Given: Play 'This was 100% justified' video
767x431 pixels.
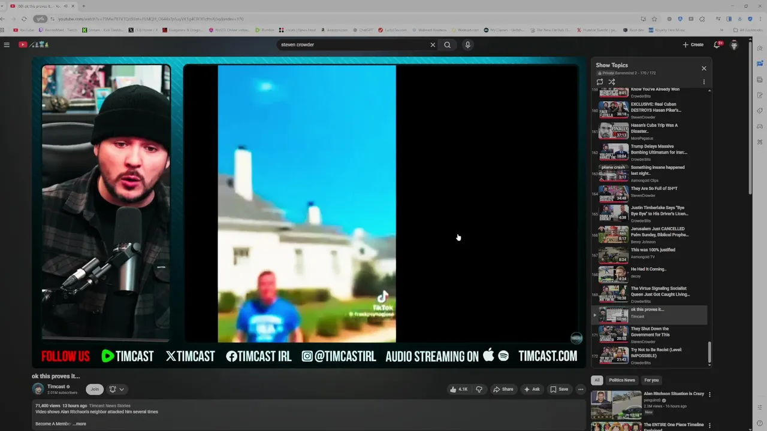Looking at the screenshot, I should (650, 255).
